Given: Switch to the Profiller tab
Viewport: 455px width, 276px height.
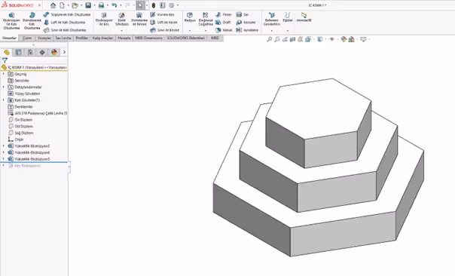Looking at the screenshot, I should tap(82, 38).
